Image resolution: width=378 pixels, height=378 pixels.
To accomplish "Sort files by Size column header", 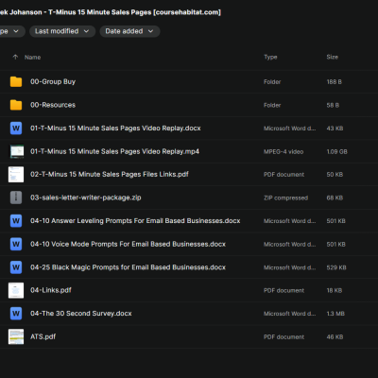I will 333,57.
